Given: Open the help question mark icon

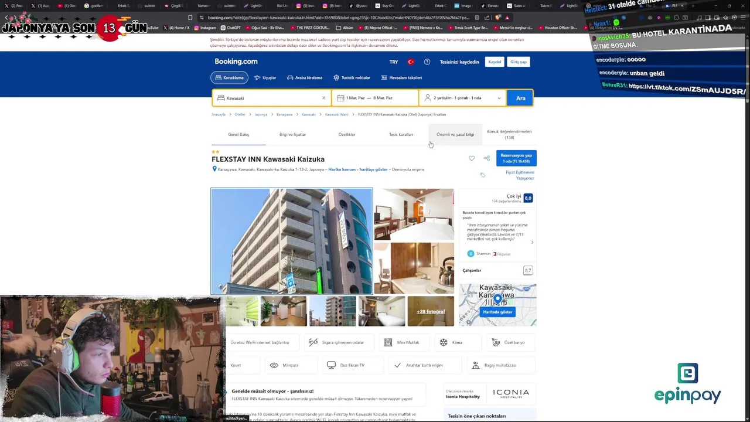Looking at the screenshot, I should pyautogui.click(x=427, y=62).
